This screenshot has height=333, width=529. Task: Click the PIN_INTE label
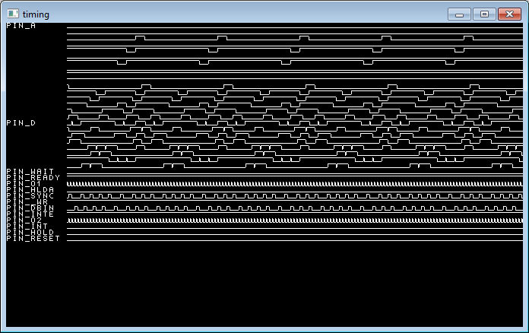[x=30, y=214]
